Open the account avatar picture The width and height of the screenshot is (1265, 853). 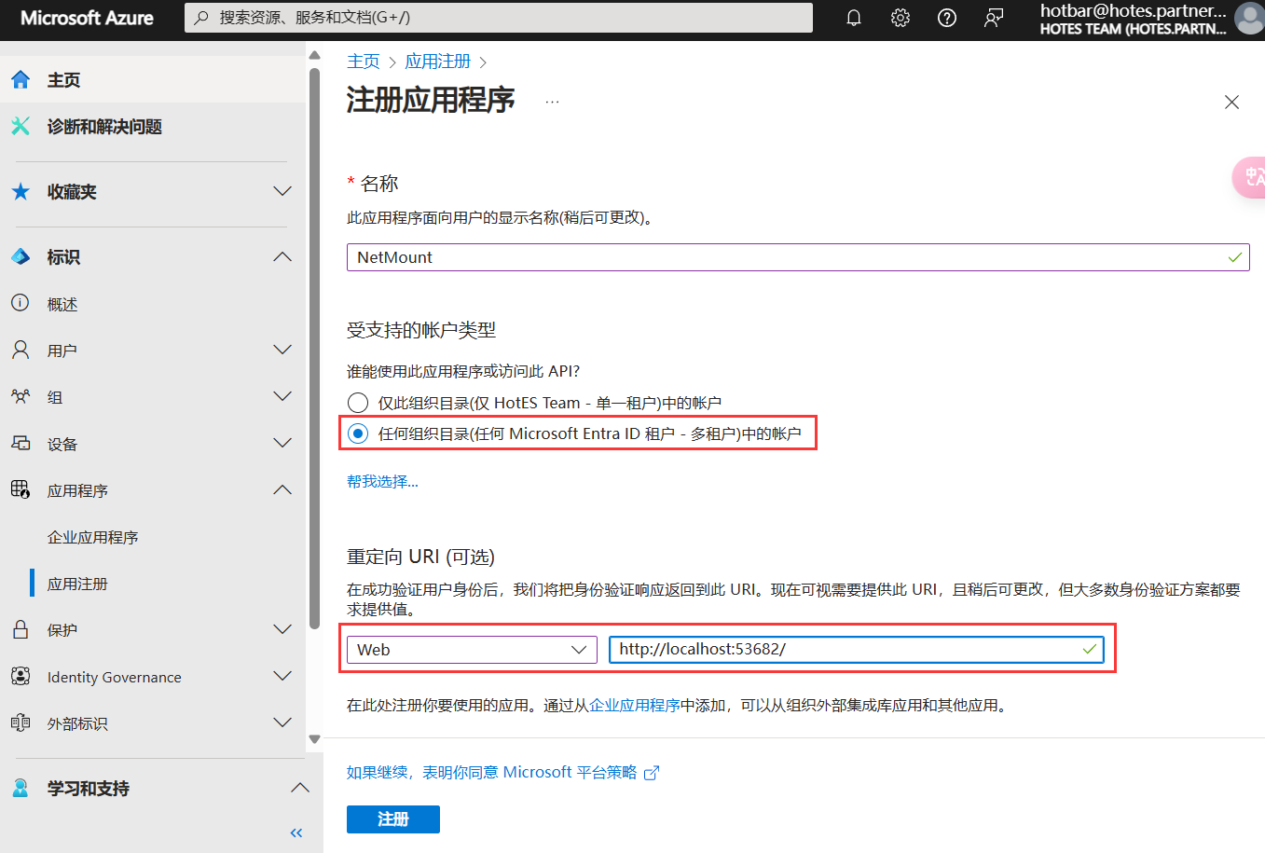point(1249,19)
